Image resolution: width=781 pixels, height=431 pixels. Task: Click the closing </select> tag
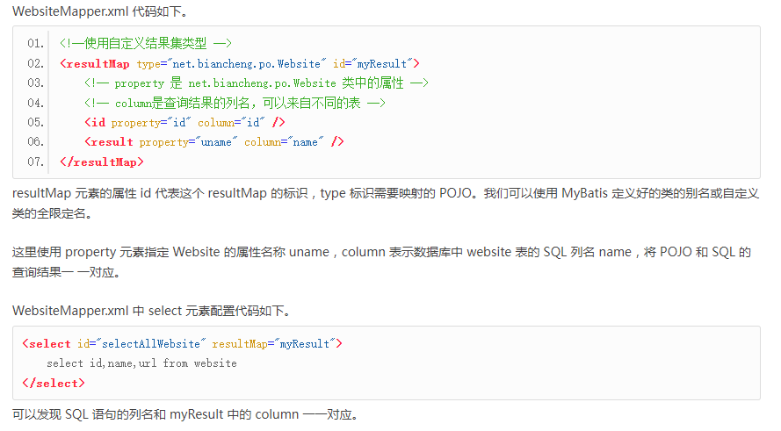54,383
